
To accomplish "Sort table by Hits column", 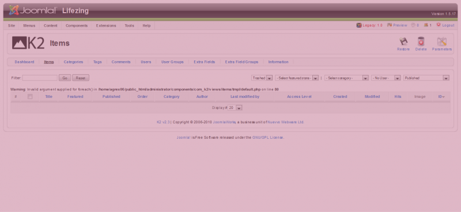I will pos(398,97).
